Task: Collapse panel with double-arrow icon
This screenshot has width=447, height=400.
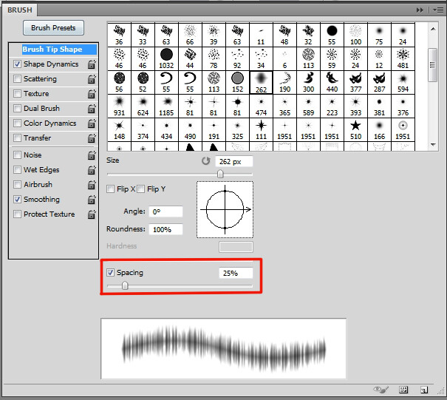Action: coord(420,10)
